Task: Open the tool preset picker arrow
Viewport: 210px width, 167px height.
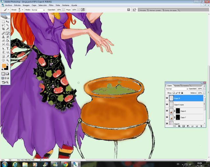Action: pyautogui.click(x=9, y=10)
